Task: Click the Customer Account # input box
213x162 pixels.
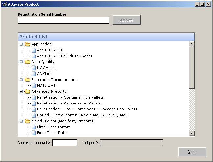Action: [65, 143]
